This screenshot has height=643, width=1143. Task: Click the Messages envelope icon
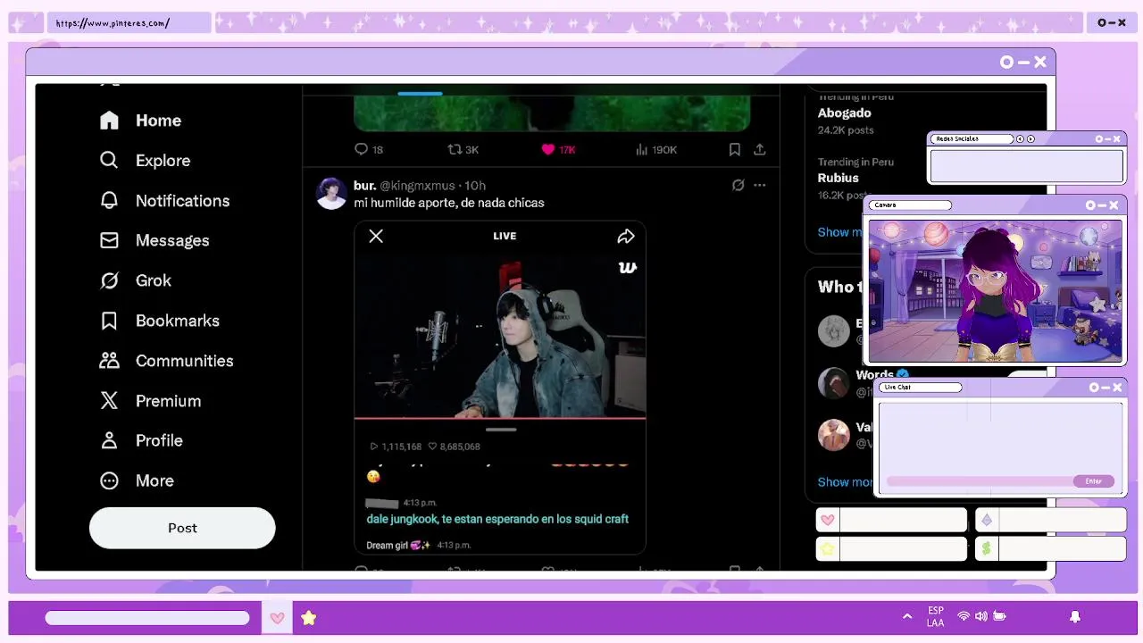point(109,240)
